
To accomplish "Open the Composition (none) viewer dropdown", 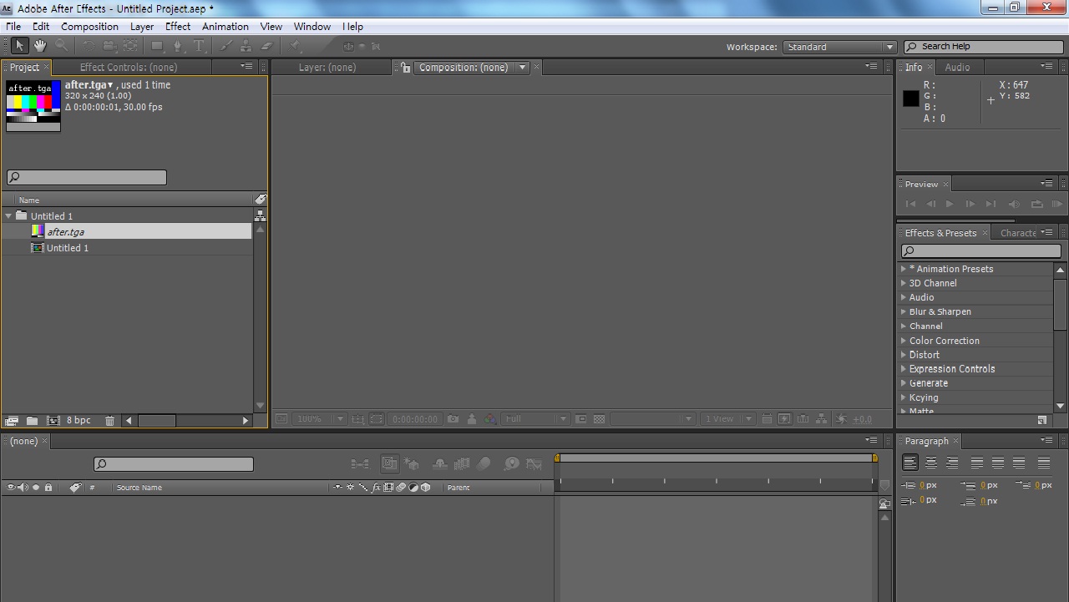I will coord(523,68).
